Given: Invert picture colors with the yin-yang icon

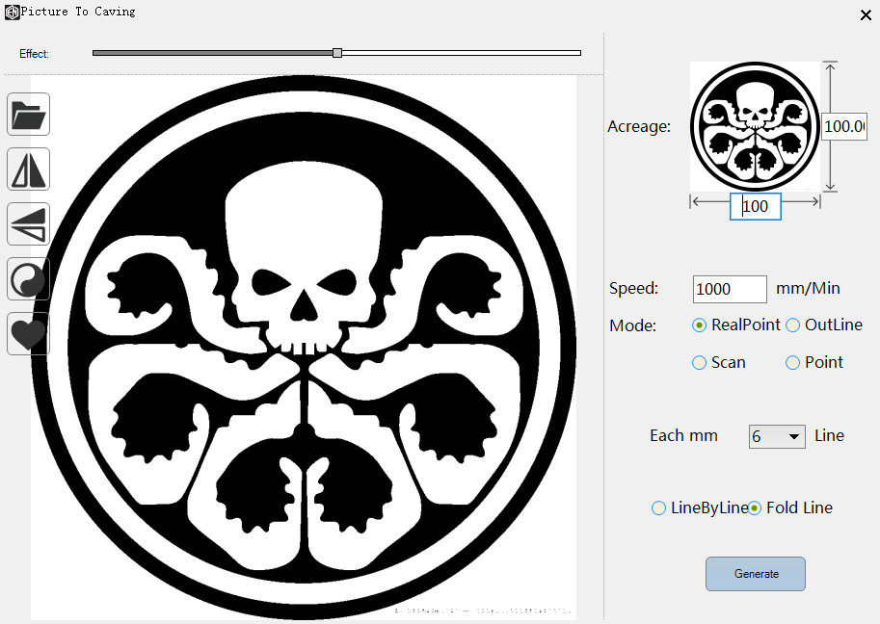Looking at the screenshot, I should click(29, 279).
